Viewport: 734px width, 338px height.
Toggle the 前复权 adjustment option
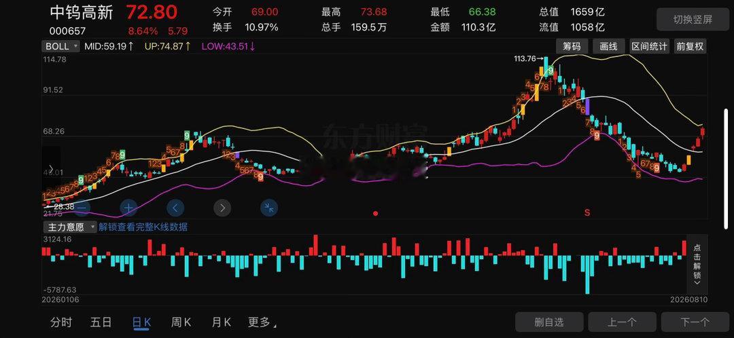690,46
